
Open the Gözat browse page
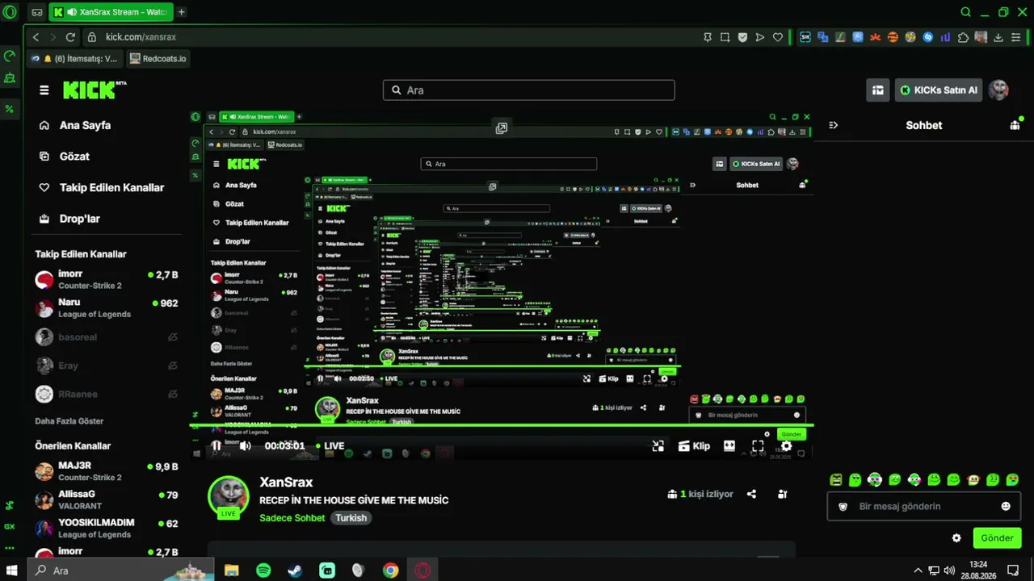point(64,157)
